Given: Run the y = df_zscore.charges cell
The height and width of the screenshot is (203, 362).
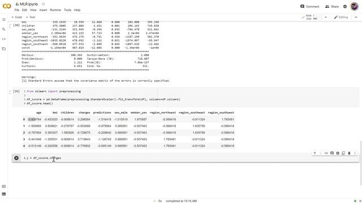Looking at the screenshot, I should 16,158.
